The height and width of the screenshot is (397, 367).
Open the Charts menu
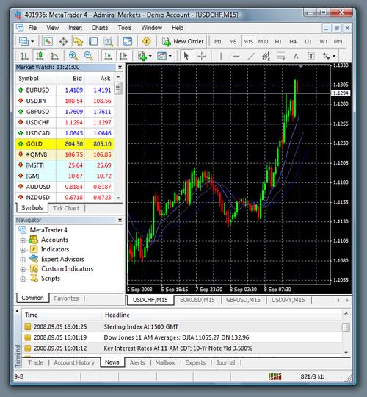[100, 28]
